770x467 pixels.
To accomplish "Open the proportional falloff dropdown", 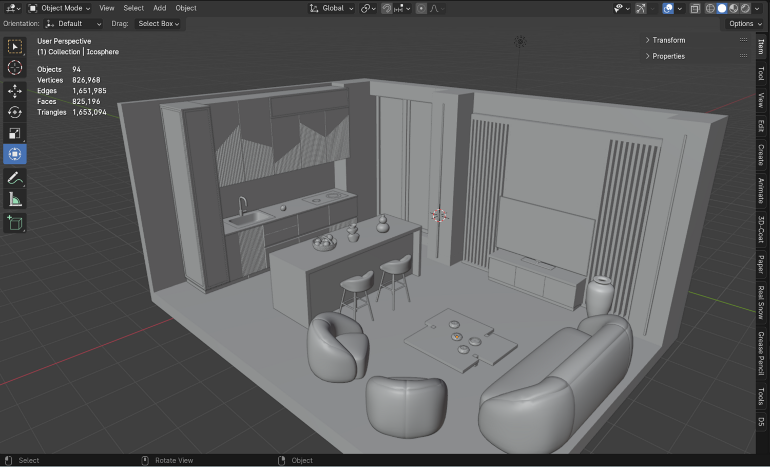I will click(437, 8).
